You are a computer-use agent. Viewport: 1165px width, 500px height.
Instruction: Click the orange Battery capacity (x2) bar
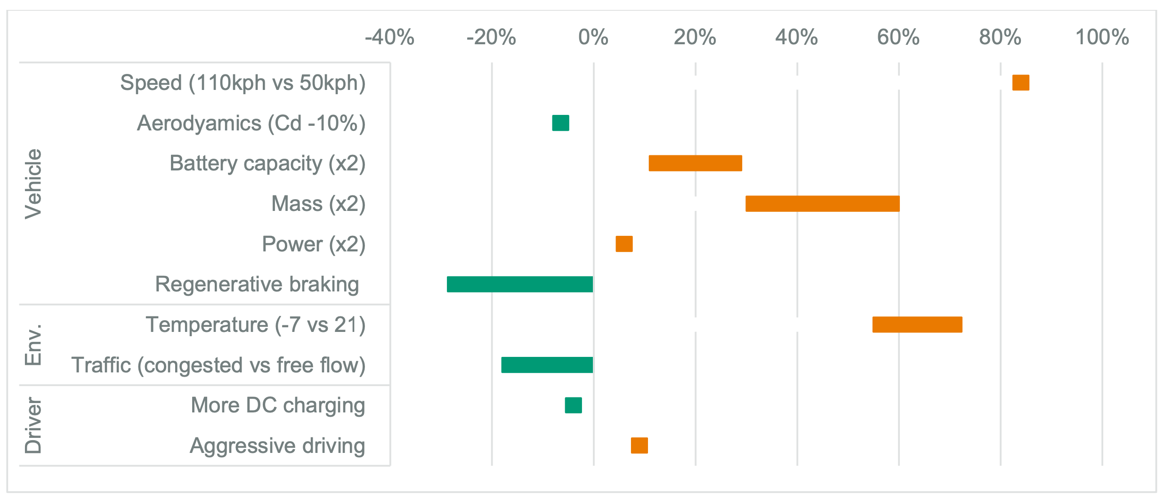click(x=695, y=163)
